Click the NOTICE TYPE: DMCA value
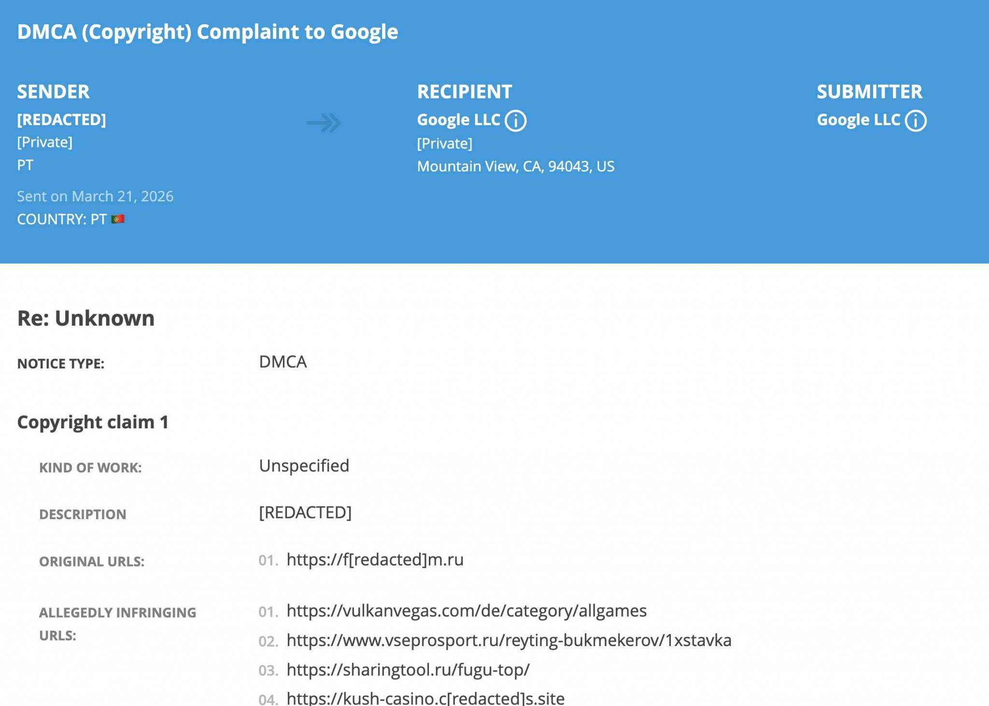Screen dimensions: 989x706 tap(283, 361)
